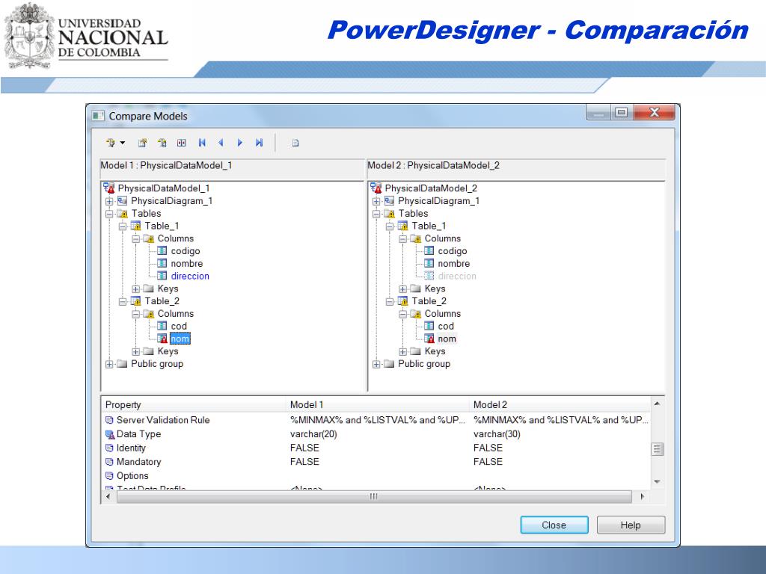This screenshot has height=574, width=766.
Task: Click the Options property row icon
Action: 109,476
